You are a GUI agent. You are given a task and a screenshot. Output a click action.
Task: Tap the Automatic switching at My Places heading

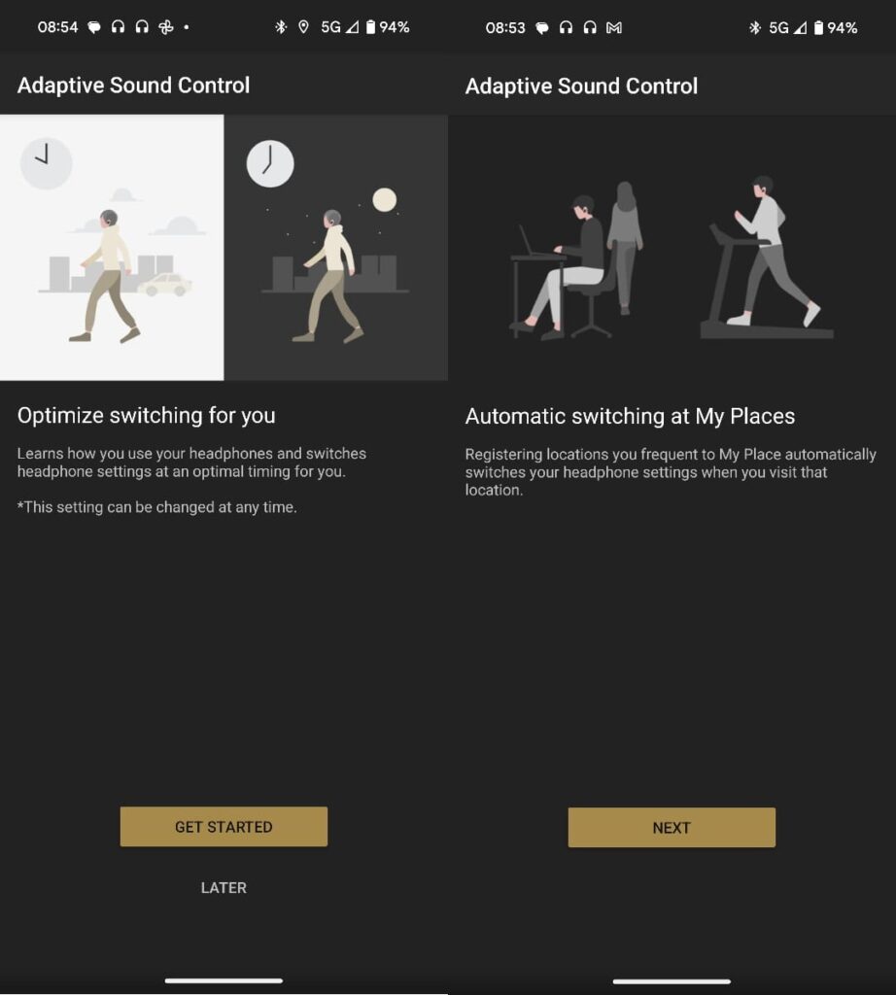click(630, 416)
